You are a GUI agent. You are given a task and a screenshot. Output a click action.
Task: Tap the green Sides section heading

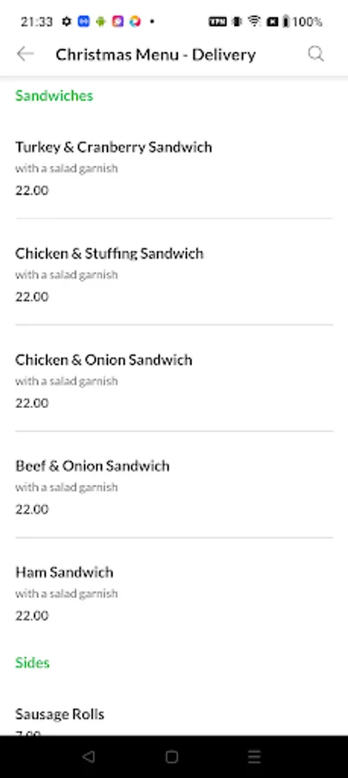point(32,663)
